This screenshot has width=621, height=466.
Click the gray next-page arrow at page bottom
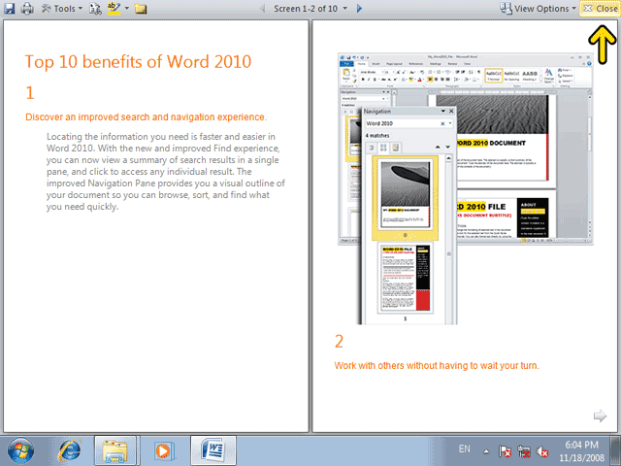[600, 416]
